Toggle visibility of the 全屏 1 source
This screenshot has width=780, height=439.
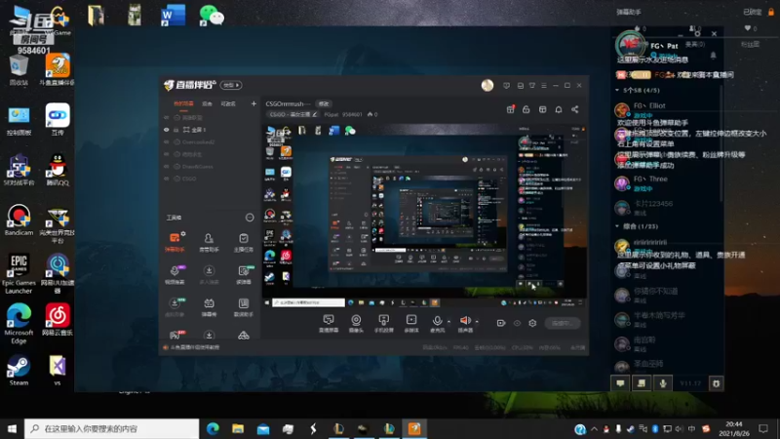(x=167, y=130)
